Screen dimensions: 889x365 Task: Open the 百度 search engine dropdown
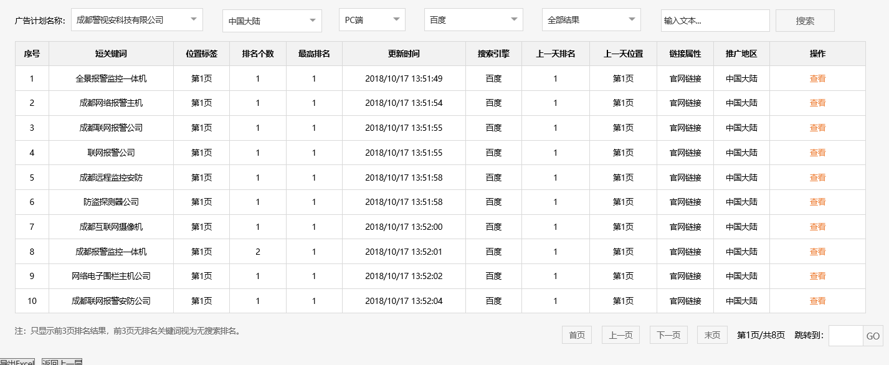pyautogui.click(x=472, y=19)
